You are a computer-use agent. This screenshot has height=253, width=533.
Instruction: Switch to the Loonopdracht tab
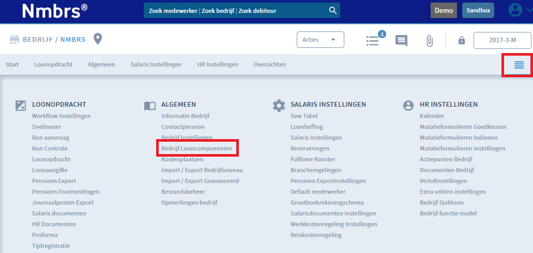click(53, 64)
